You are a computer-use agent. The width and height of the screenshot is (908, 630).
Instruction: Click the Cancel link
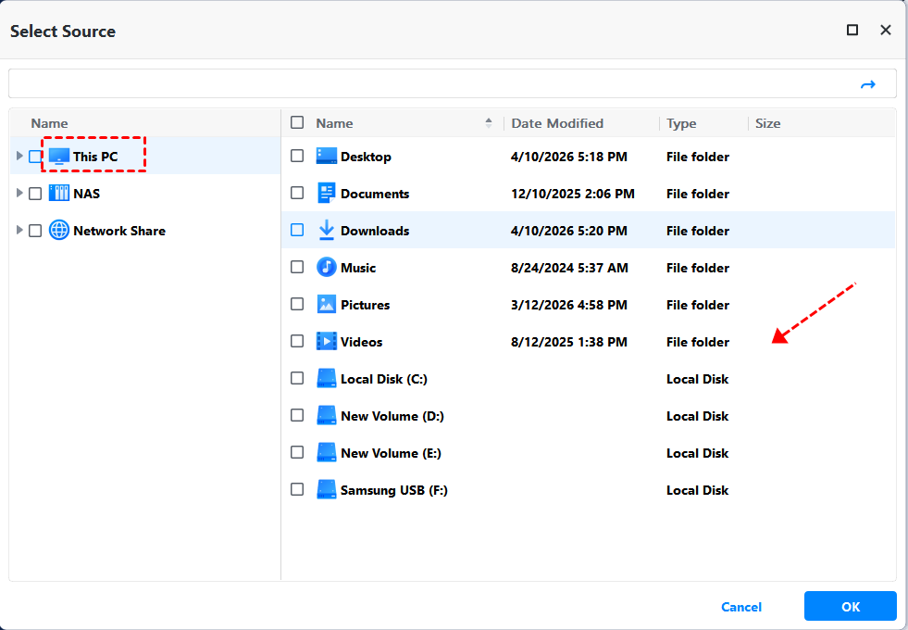coord(741,607)
